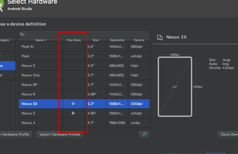Select the Pixel XL device row
The height and width of the screenshot is (154, 238).
[x=84, y=47]
